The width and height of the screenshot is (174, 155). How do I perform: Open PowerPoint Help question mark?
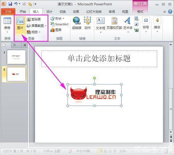[170, 11]
